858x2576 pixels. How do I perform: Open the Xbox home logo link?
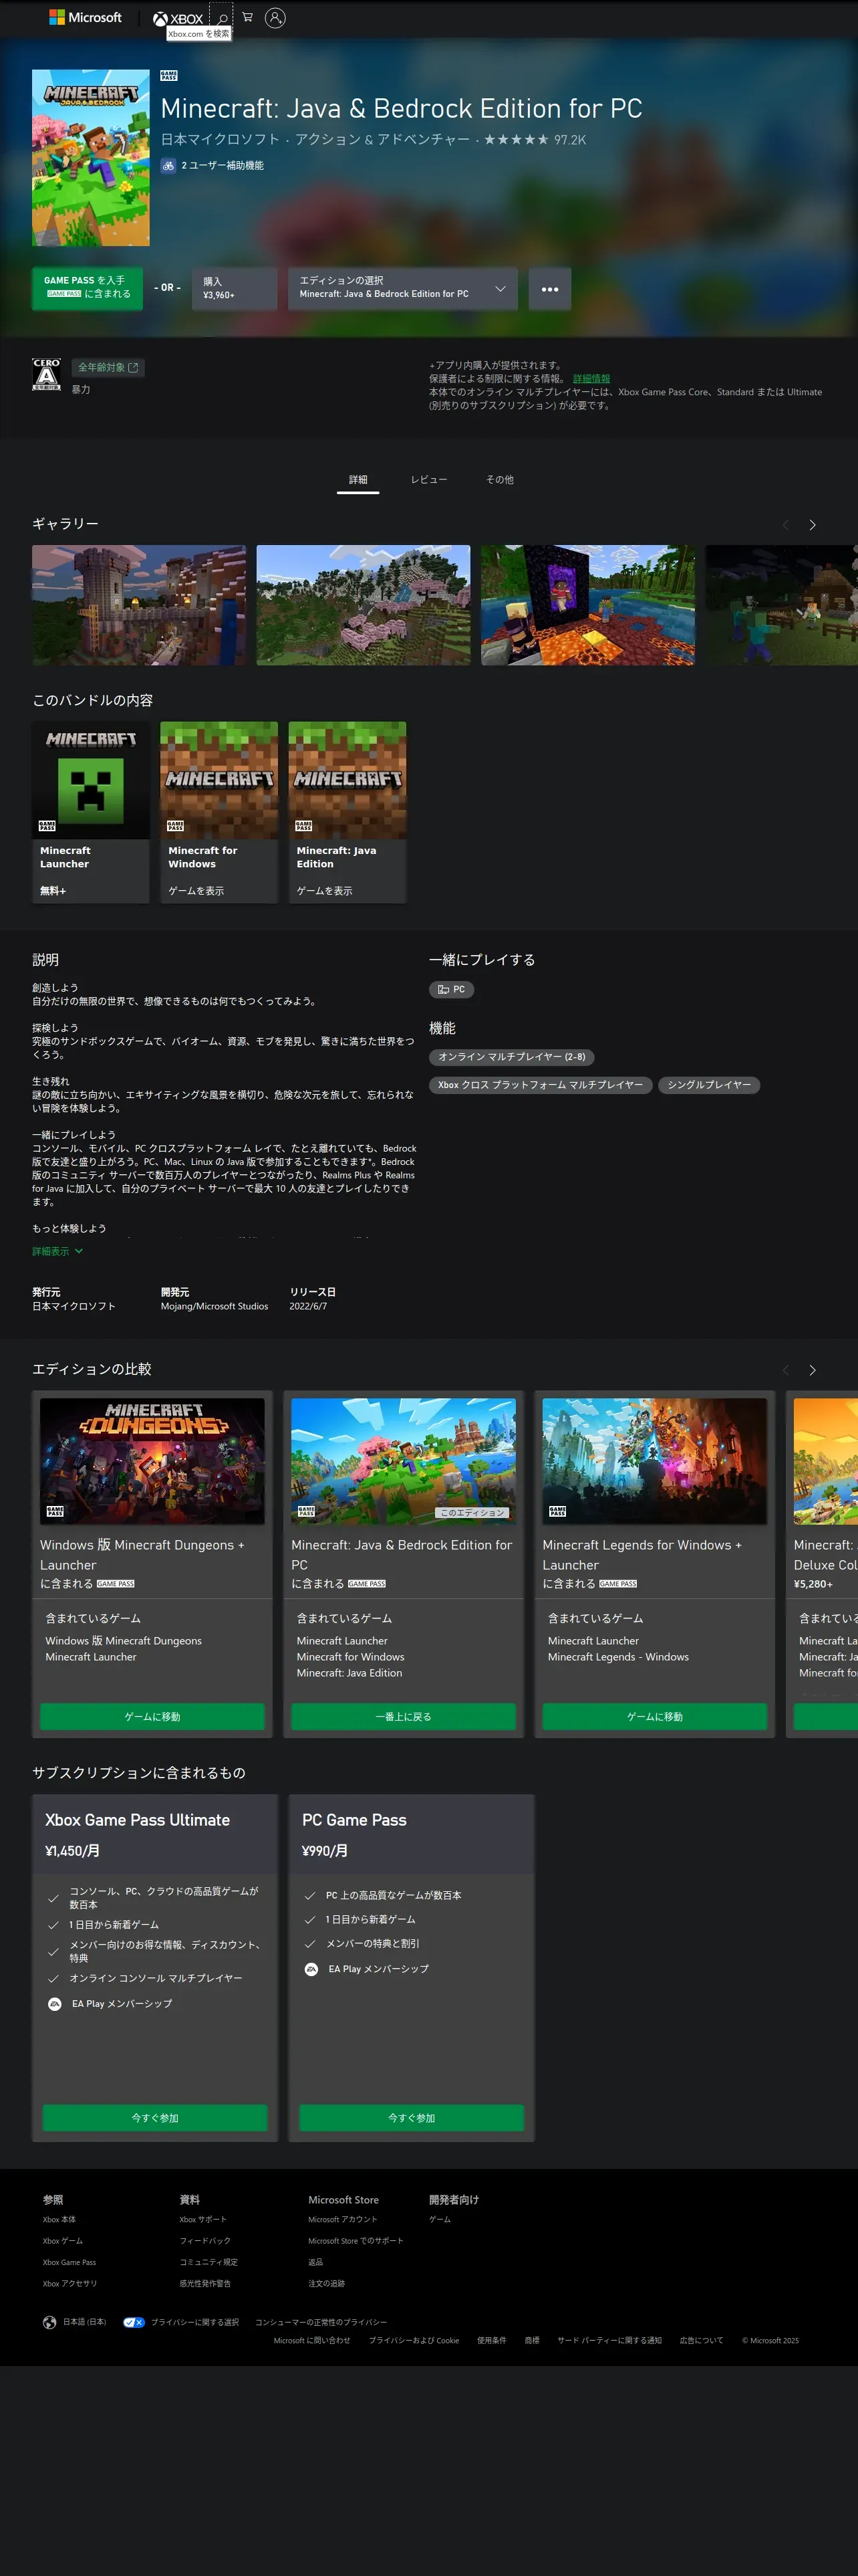point(178,18)
